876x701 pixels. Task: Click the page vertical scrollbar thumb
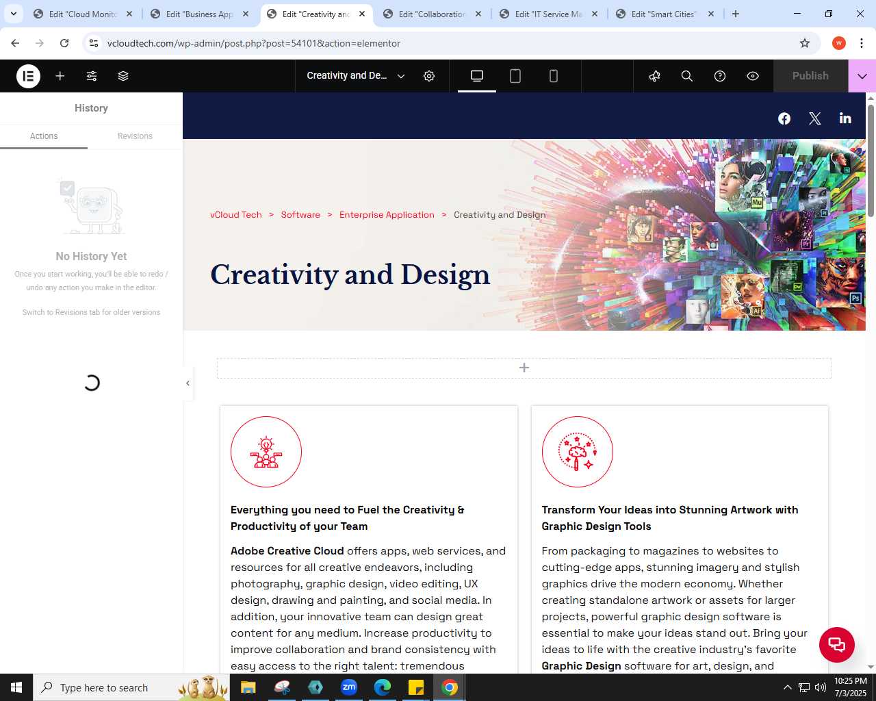tap(871, 161)
